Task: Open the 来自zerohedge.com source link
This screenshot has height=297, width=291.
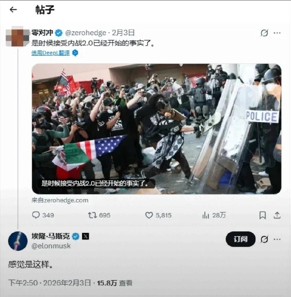Action: [x=60, y=200]
